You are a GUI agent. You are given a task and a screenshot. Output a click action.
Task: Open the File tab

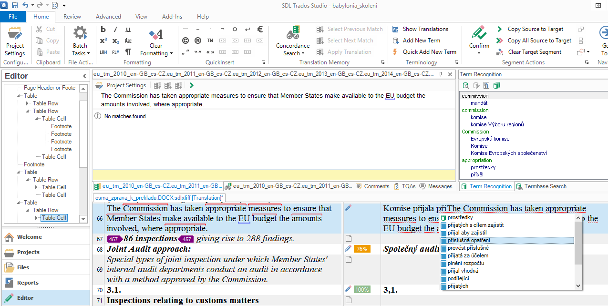[13, 16]
